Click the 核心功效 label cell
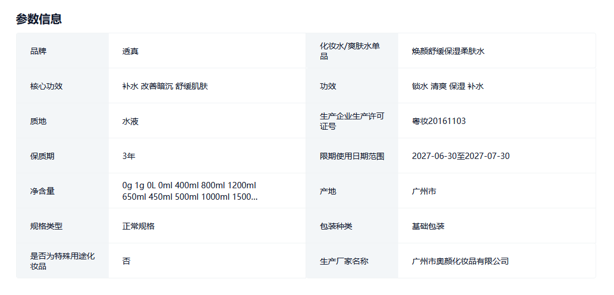614x295 pixels. [47, 86]
